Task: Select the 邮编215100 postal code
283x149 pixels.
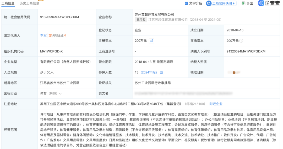Action: [x=195, y=104]
